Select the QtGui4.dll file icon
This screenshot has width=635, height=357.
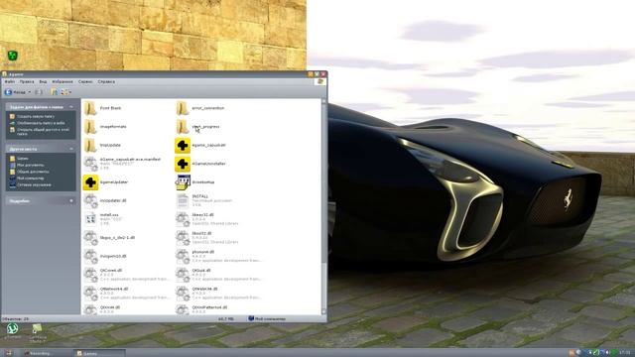[183, 275]
